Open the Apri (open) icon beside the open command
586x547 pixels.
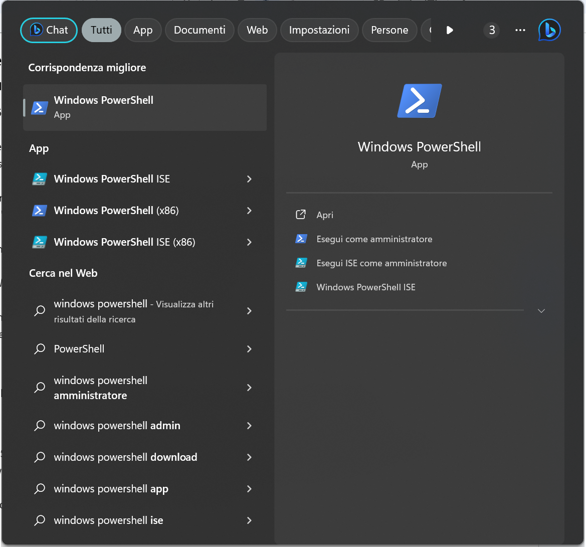[301, 215]
